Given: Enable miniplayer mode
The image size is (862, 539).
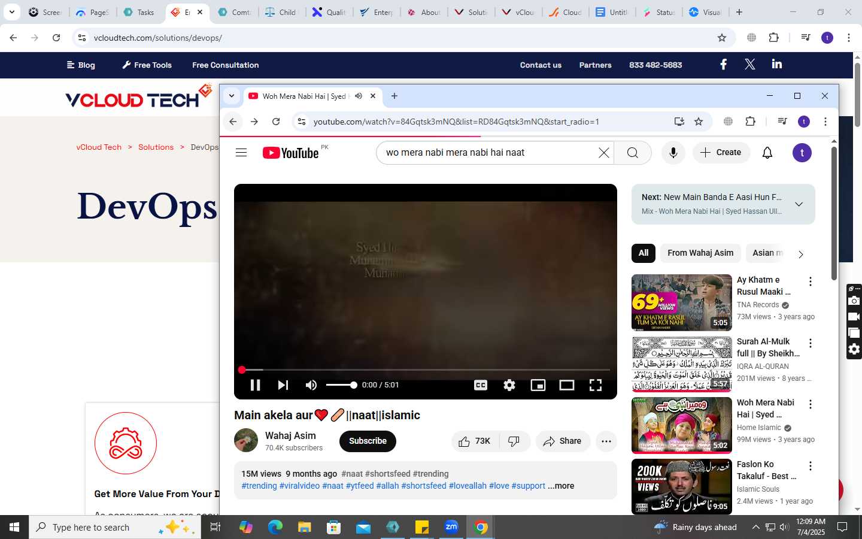Looking at the screenshot, I should pyautogui.click(x=538, y=385).
